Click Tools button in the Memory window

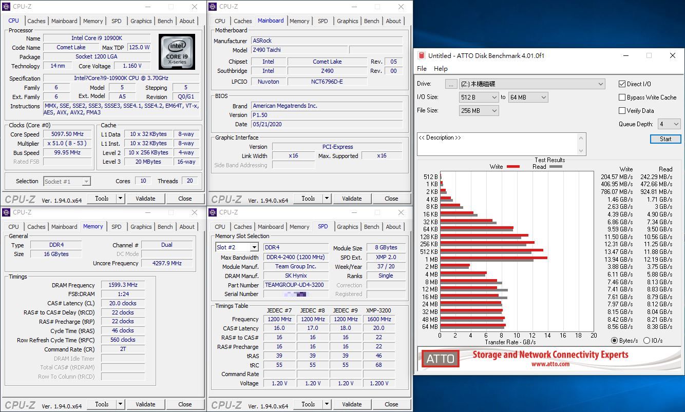click(102, 404)
